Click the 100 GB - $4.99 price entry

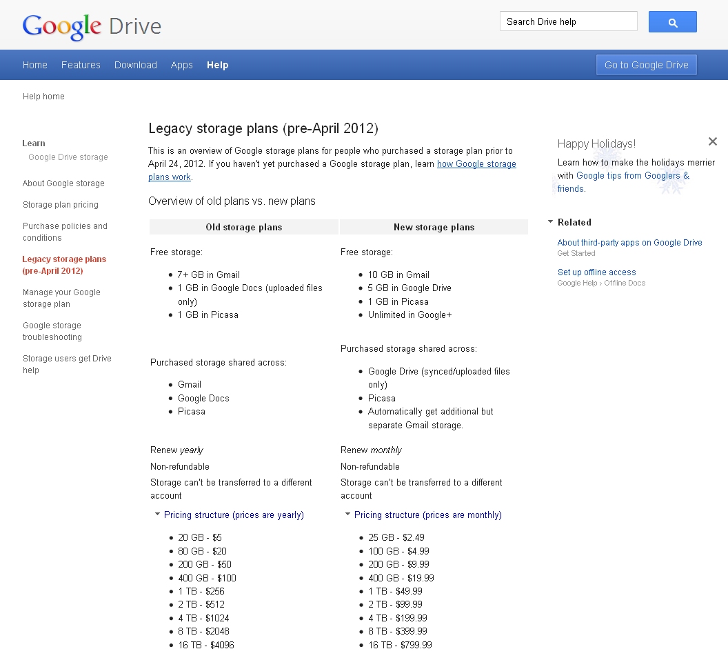[399, 551]
